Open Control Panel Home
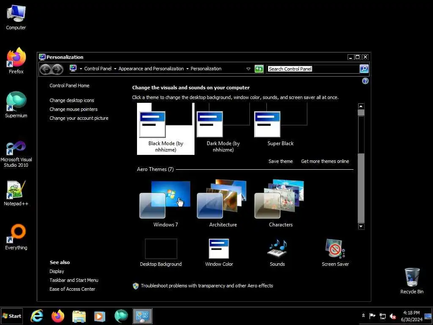The image size is (433, 325). [69, 85]
